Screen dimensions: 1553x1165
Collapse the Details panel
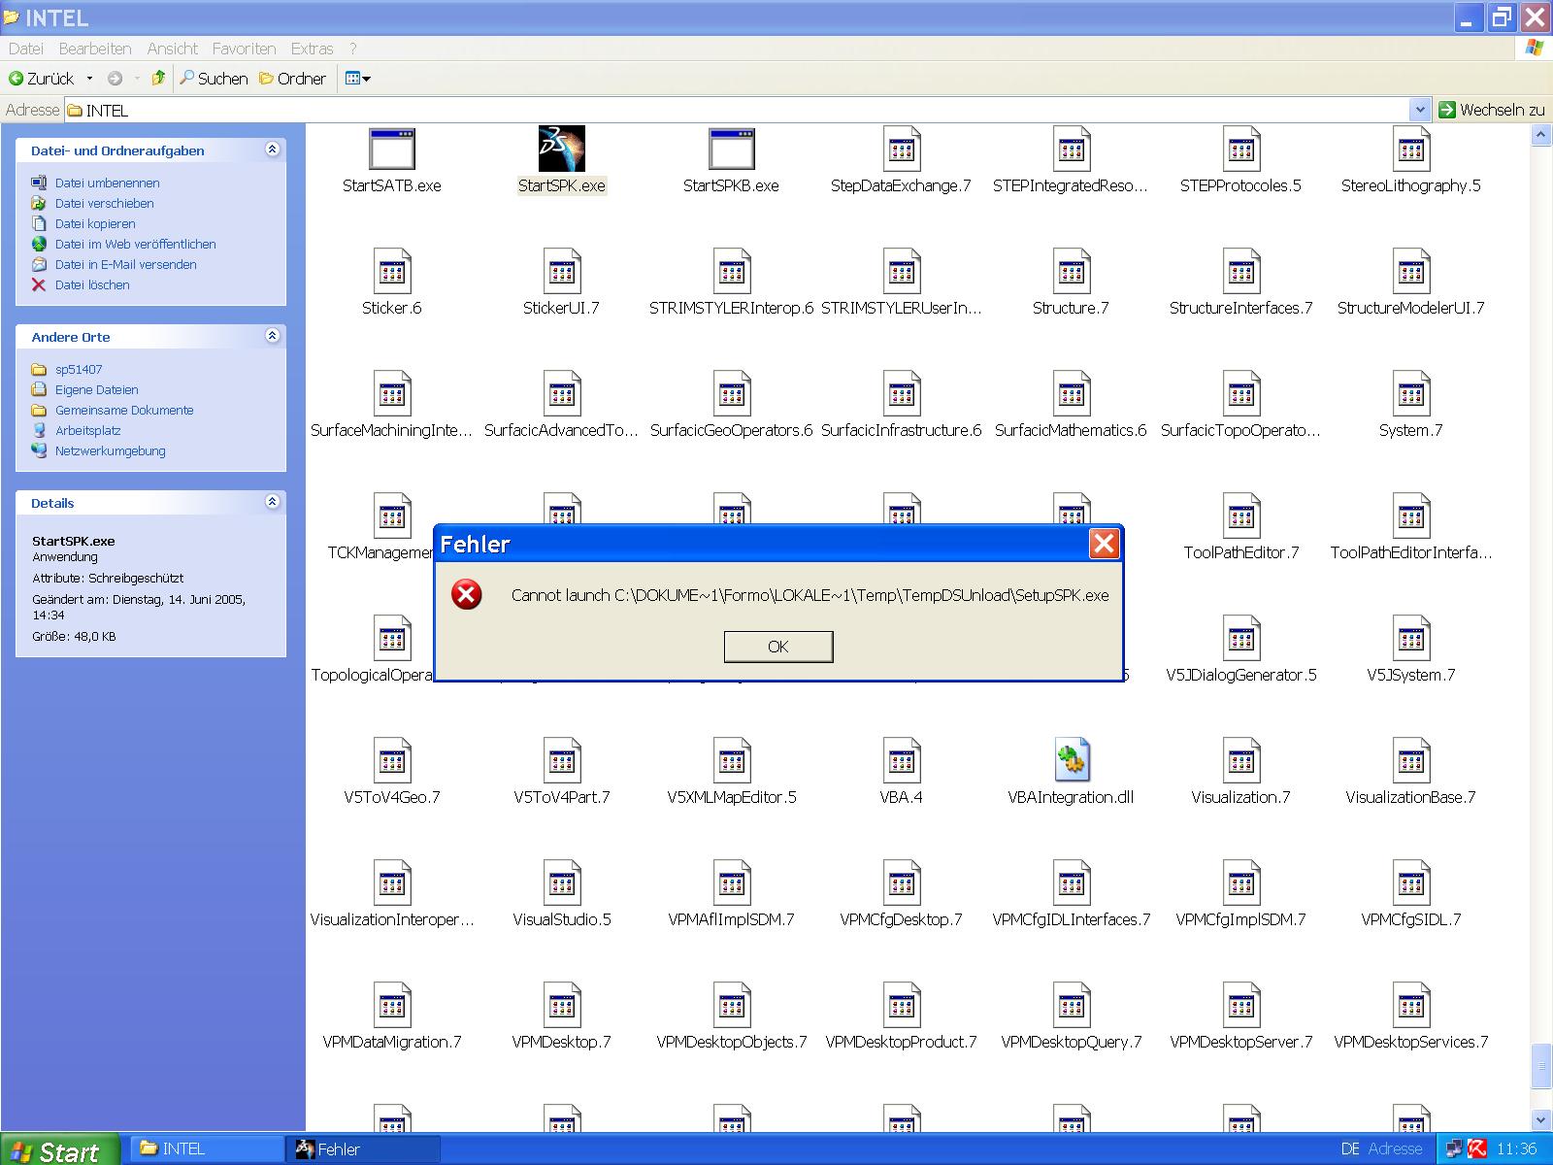point(272,502)
